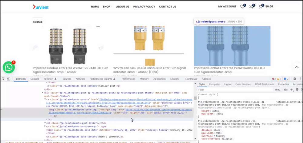The width and height of the screenshot is (303, 143).
Task: Select the Properties sidebar tab
Action: pos(284,84)
